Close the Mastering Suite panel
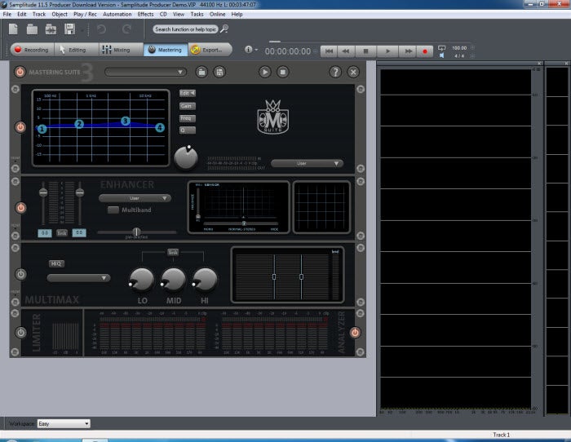 pos(353,72)
